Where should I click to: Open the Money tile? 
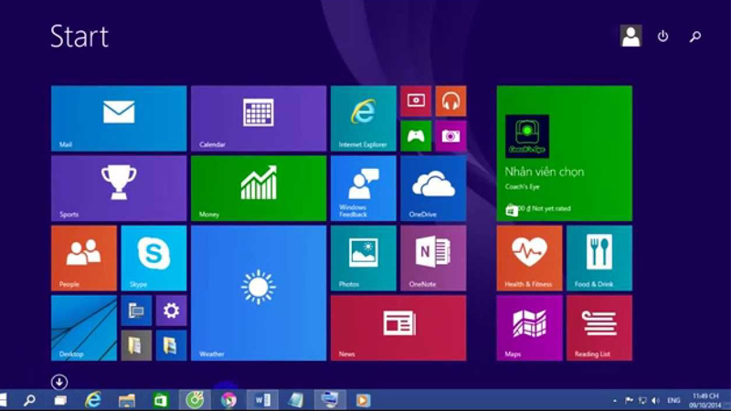point(259,188)
